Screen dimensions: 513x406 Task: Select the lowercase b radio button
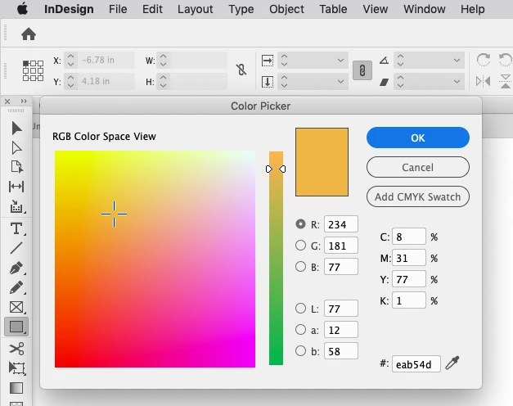pos(300,350)
